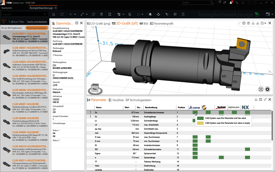Click the info icon in the title bar
The image size is (275, 172).
255,3
